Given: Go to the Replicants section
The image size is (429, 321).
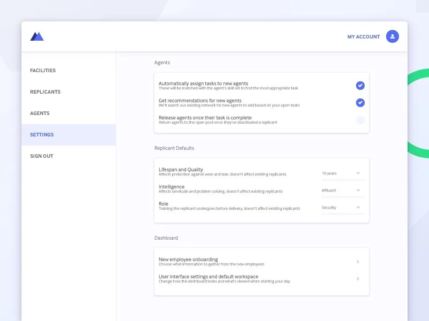Looking at the screenshot, I should click(x=45, y=92).
